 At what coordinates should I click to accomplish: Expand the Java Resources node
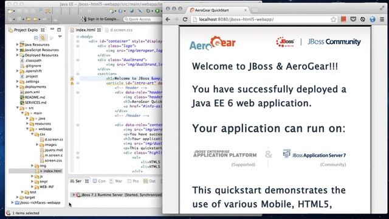point(18,44)
